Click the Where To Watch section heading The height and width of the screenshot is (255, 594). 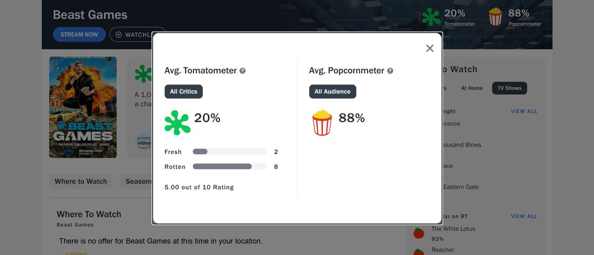[89, 214]
